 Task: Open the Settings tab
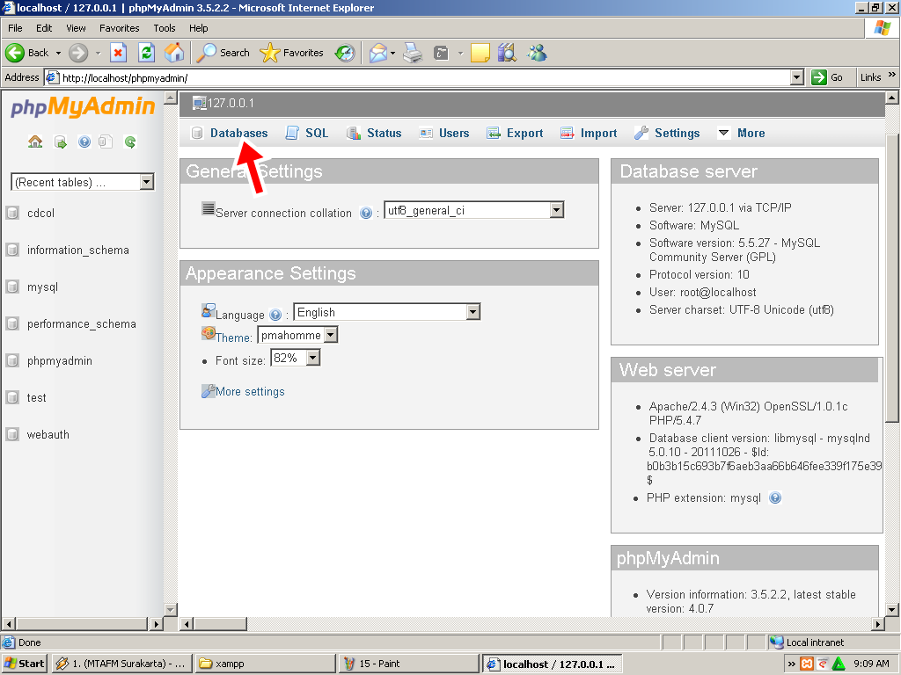point(667,134)
